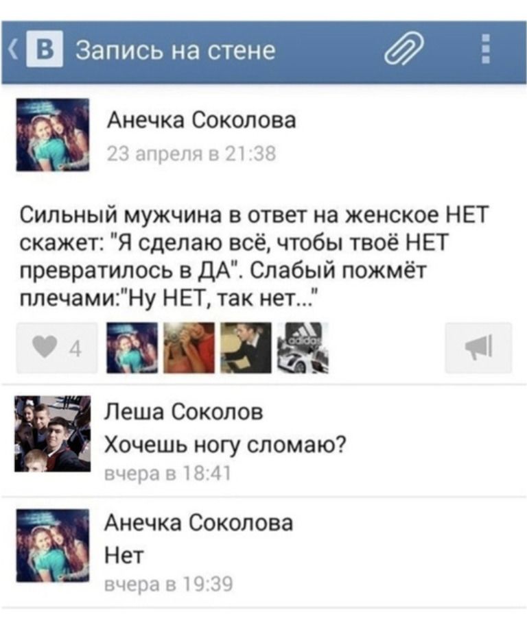The image size is (527, 625).
Task: Tap the VK logo icon
Action: click(45, 49)
